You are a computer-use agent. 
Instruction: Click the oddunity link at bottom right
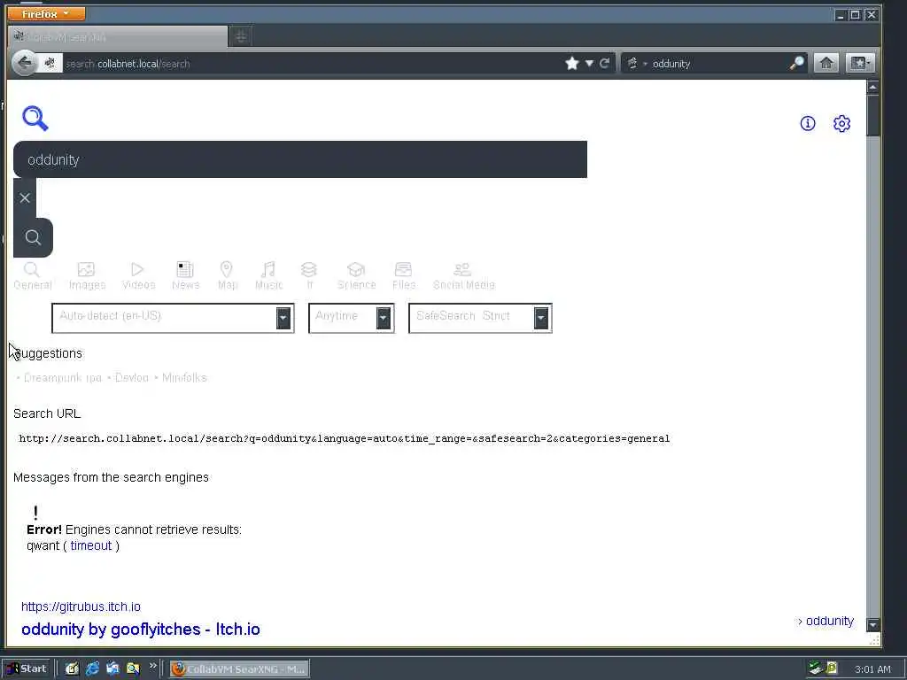[x=829, y=621]
